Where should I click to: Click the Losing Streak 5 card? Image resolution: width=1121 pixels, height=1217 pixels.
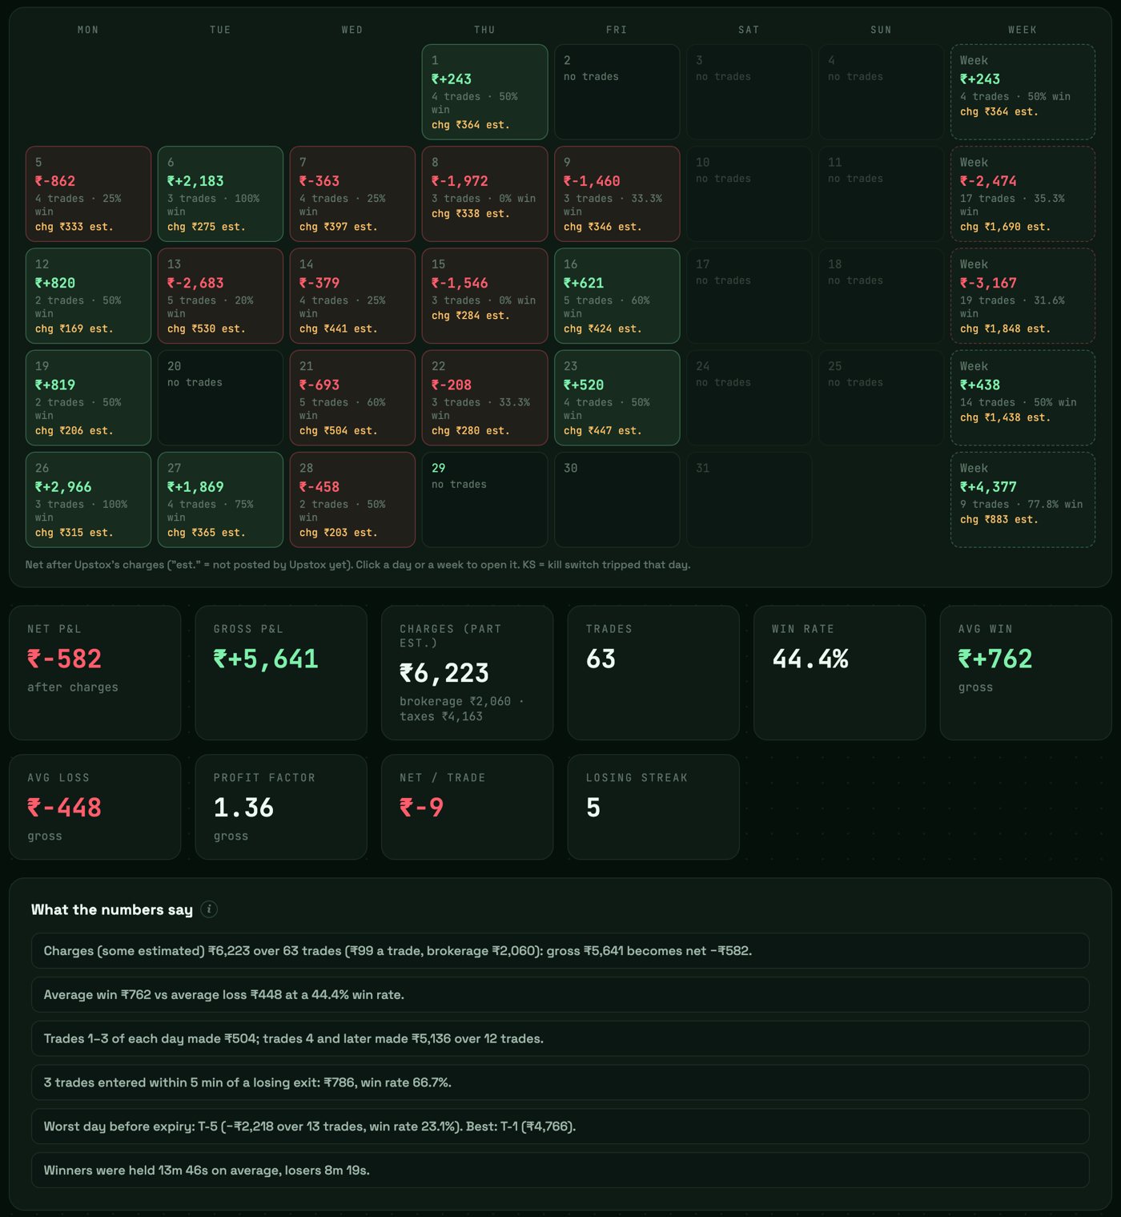653,807
